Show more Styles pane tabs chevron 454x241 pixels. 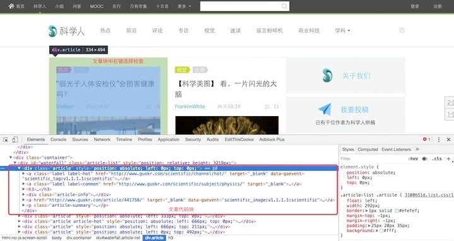pyautogui.click(x=417, y=149)
